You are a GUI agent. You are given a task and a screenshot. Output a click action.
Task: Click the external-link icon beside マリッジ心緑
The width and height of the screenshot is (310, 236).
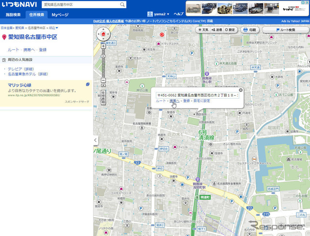pos(88,84)
